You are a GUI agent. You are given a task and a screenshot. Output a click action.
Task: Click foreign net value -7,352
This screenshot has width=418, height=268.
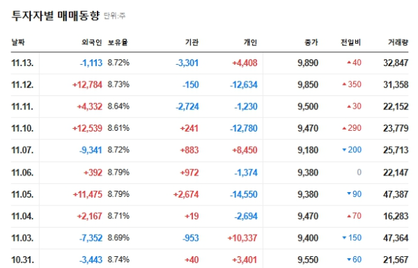tap(91, 238)
